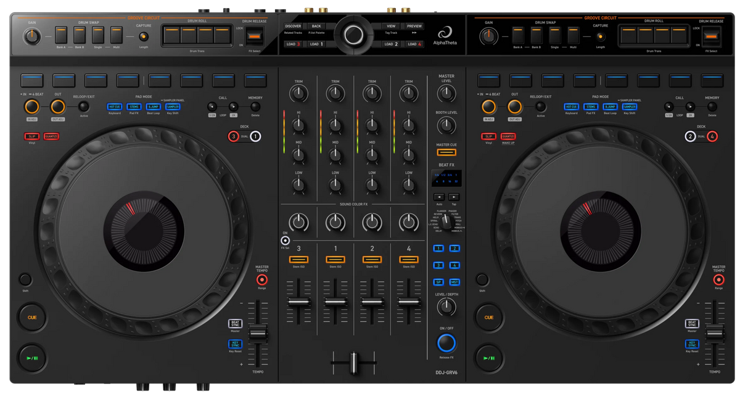Click the left deck CALL back arrow
740x396 pixels.
tap(212, 107)
